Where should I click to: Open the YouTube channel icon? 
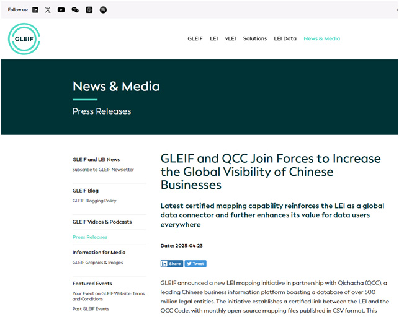tap(61, 10)
